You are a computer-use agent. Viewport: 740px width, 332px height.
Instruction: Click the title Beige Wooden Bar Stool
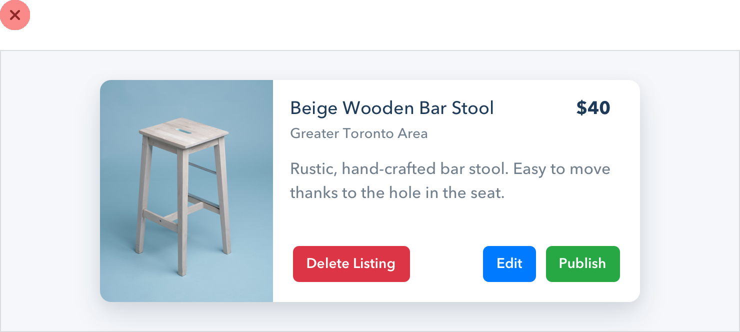391,108
